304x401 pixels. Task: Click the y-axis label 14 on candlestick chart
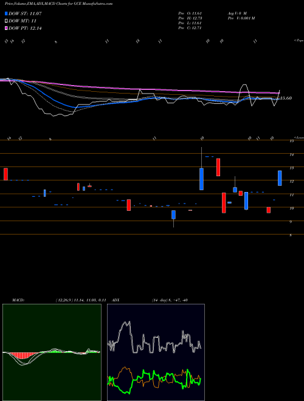click(291, 154)
